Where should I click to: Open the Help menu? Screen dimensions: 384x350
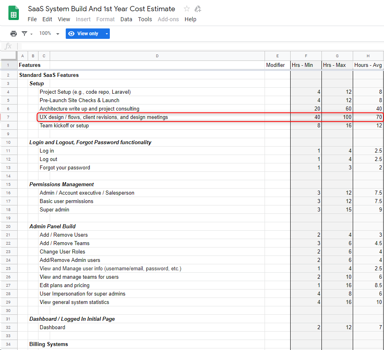(x=190, y=19)
